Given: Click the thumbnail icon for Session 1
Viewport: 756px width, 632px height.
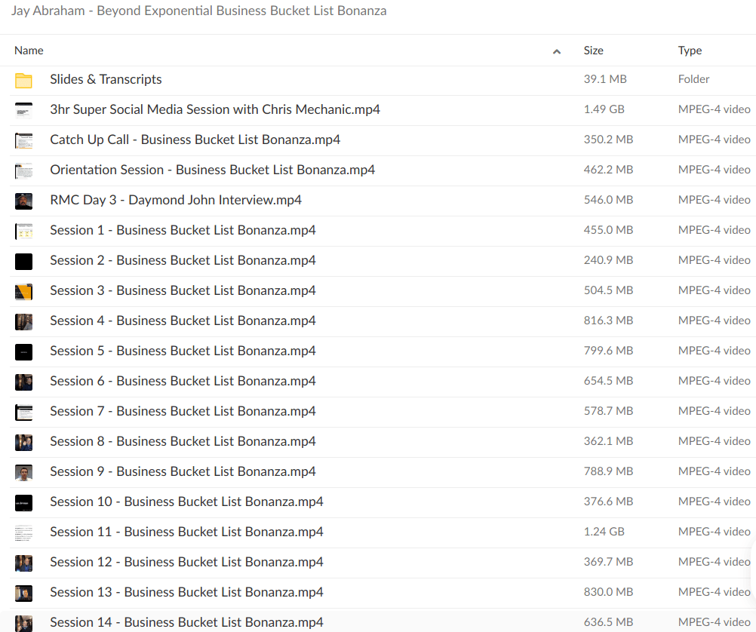Looking at the screenshot, I should [23, 231].
